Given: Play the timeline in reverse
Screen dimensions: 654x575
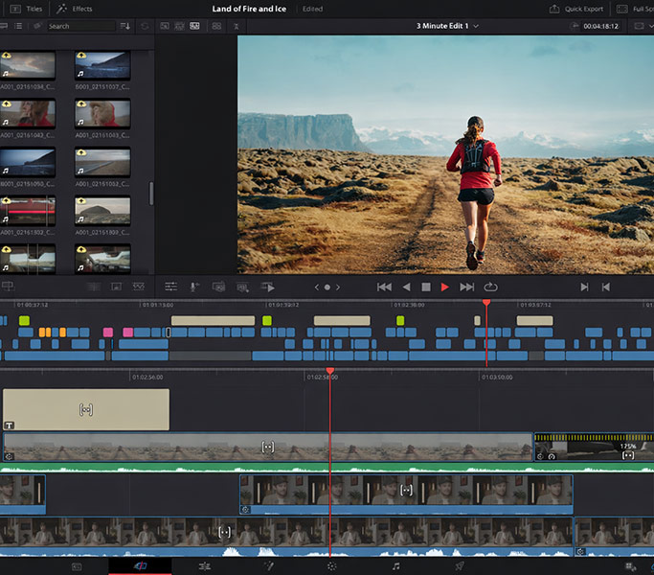Looking at the screenshot, I should click(407, 287).
